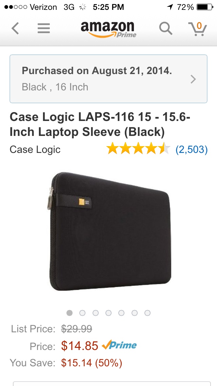Tap the Prime checkmark badge beside price
The width and height of the screenshot is (217, 386).
[119, 345]
